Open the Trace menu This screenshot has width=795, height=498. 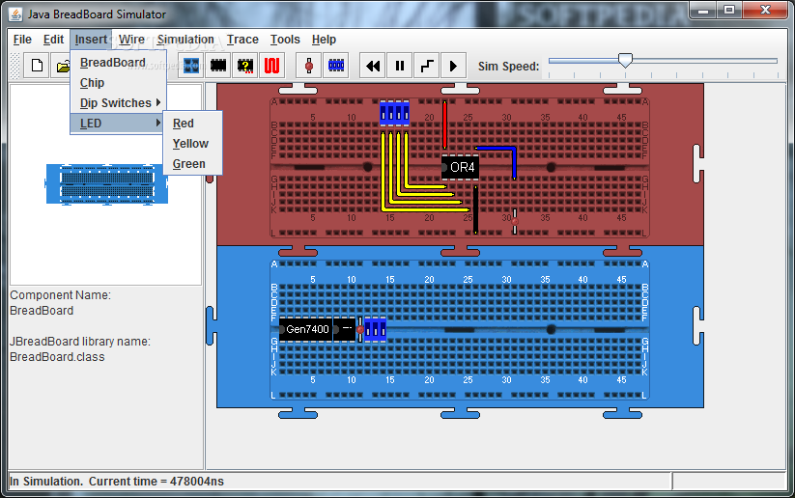pyautogui.click(x=242, y=40)
